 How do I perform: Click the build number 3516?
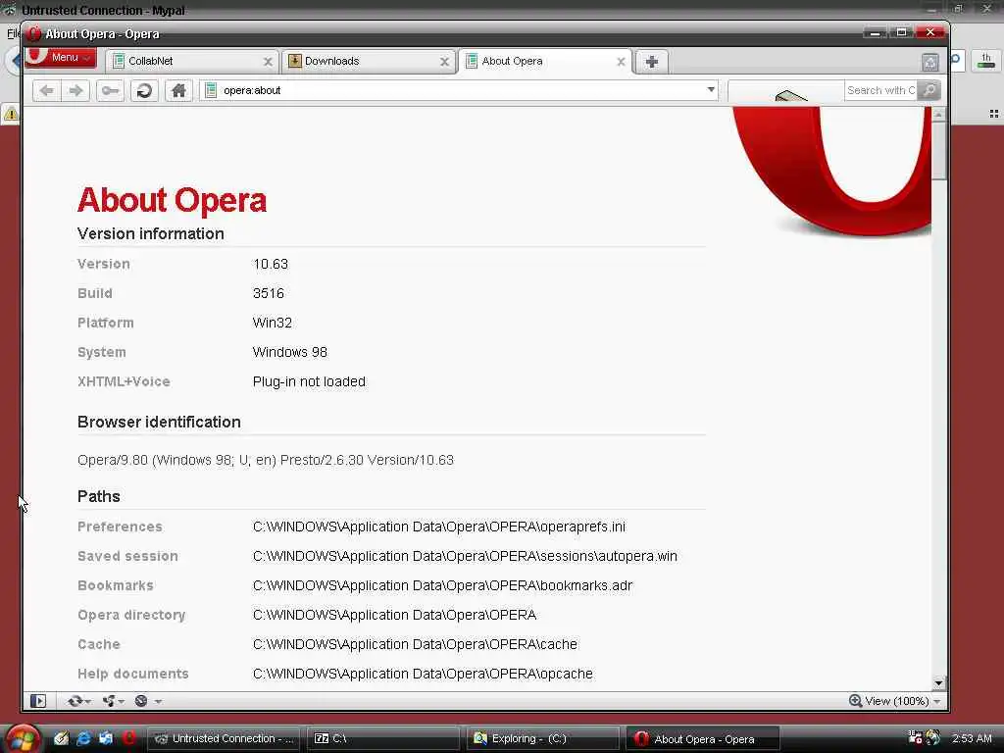click(269, 293)
